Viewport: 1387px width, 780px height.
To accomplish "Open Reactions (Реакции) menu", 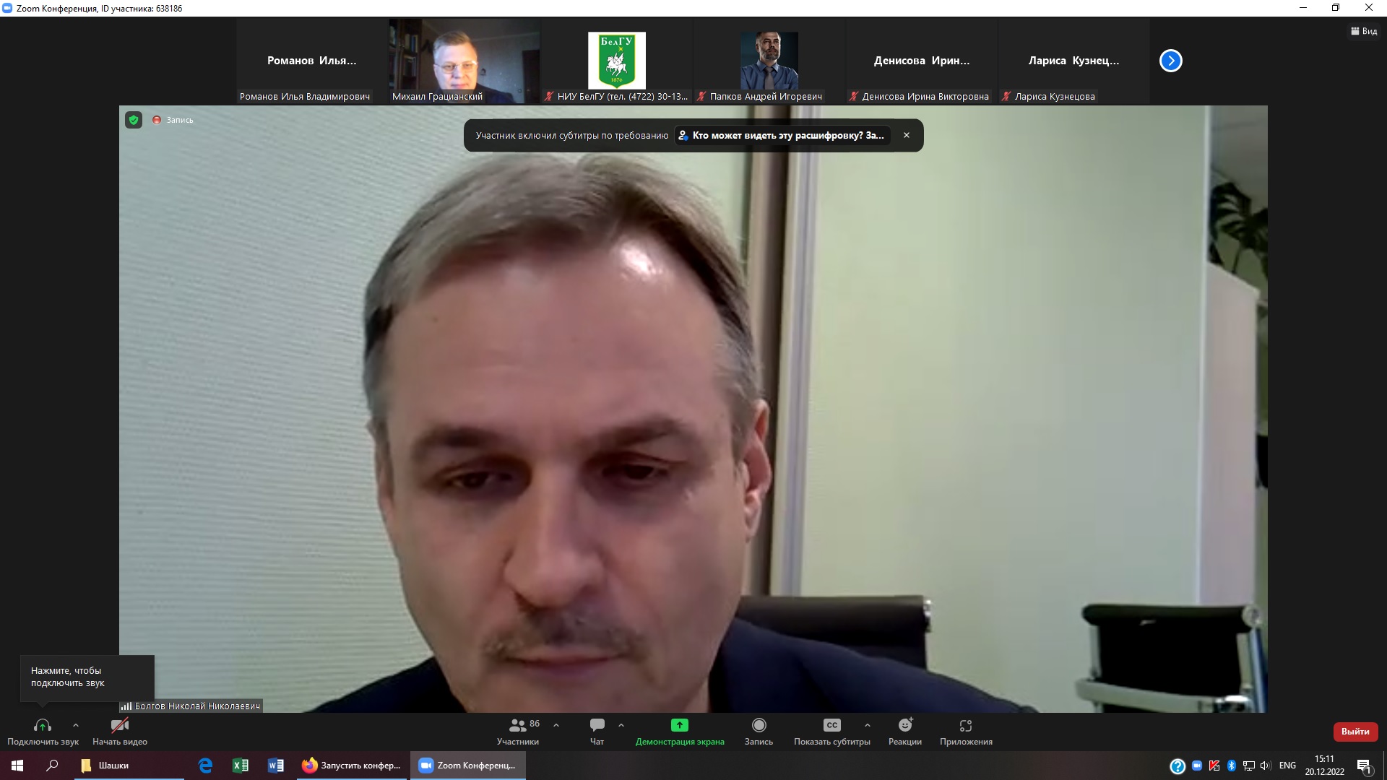I will point(904,730).
